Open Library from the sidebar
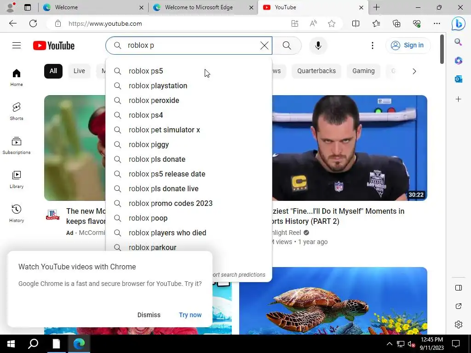The image size is (471, 353). coord(17,180)
